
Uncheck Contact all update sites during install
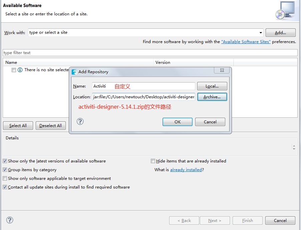[x=5, y=187]
